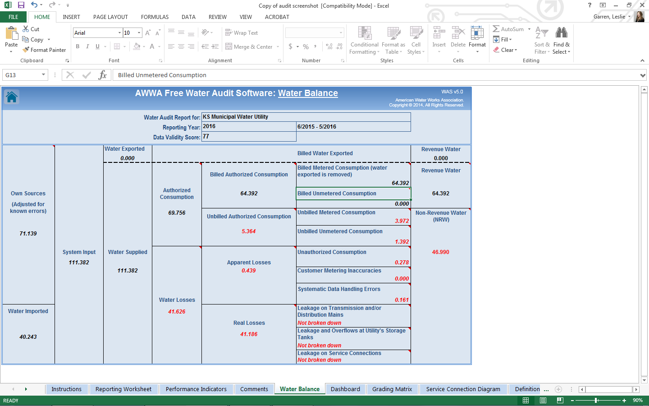This screenshot has width=649, height=406.
Task: Increase font size with large A icon
Action: coord(147,32)
